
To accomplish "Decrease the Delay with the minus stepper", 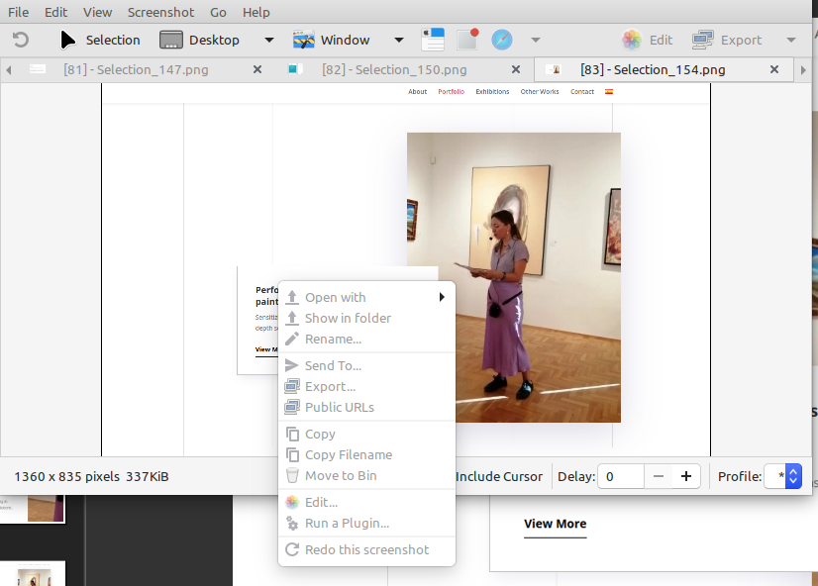I will (x=658, y=476).
